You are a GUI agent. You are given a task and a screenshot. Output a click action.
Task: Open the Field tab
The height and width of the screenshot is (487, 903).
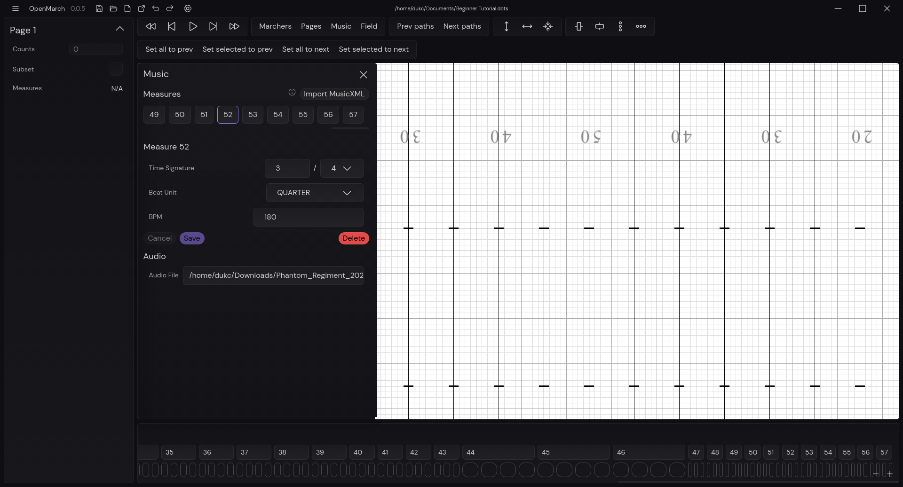[369, 26]
